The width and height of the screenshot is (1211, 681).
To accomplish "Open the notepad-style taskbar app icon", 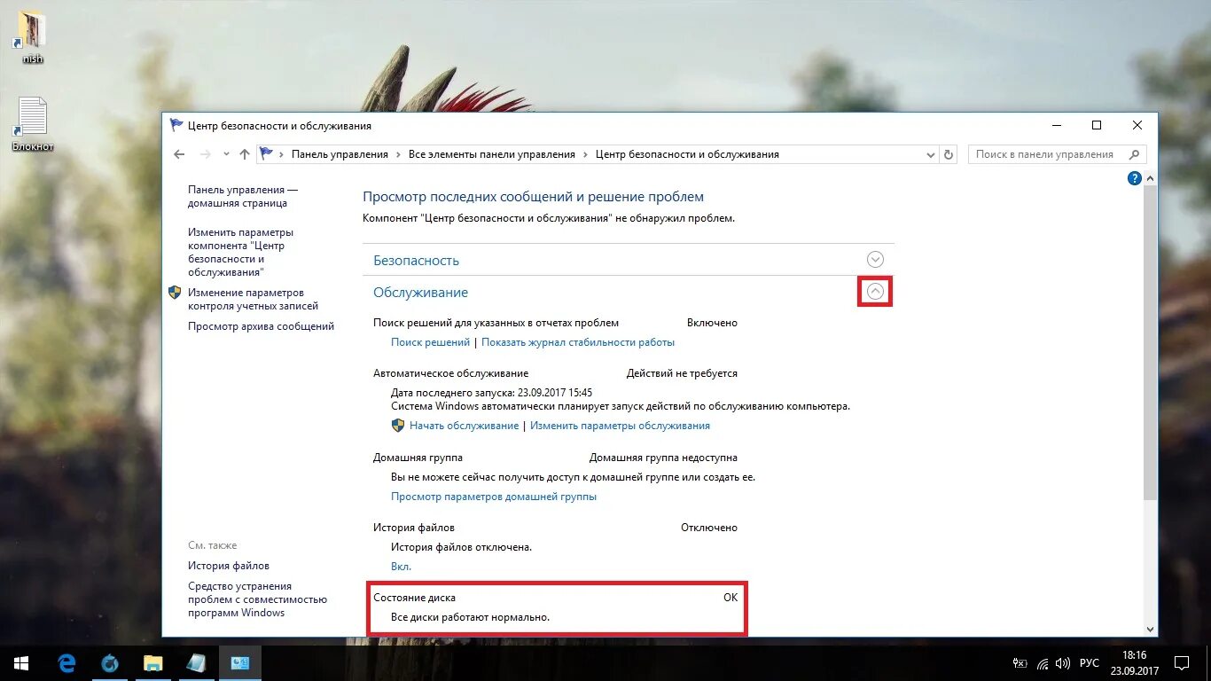I will pos(196,662).
